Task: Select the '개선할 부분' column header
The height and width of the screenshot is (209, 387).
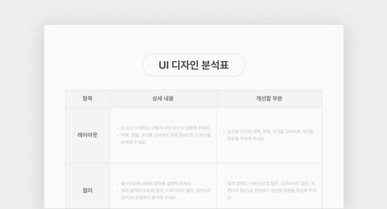Action: [x=269, y=98]
